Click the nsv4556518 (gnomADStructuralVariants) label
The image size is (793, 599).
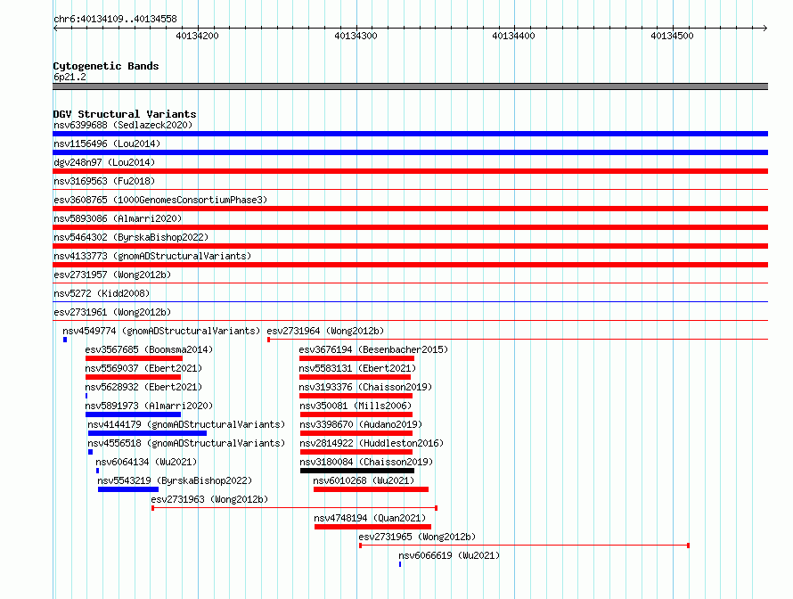(186, 443)
